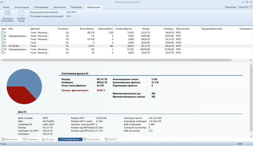The height and width of the screenshot is (146, 253).
Task: Open the Статус файла view
Action: [91, 139]
